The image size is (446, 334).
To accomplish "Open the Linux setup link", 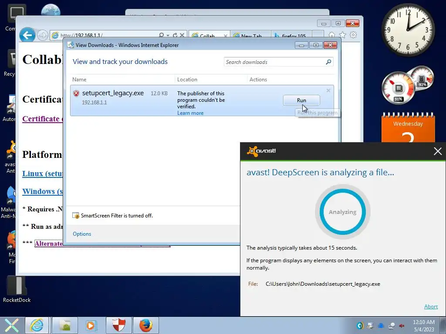I will (x=42, y=174).
